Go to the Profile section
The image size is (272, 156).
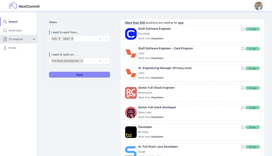tap(13, 48)
